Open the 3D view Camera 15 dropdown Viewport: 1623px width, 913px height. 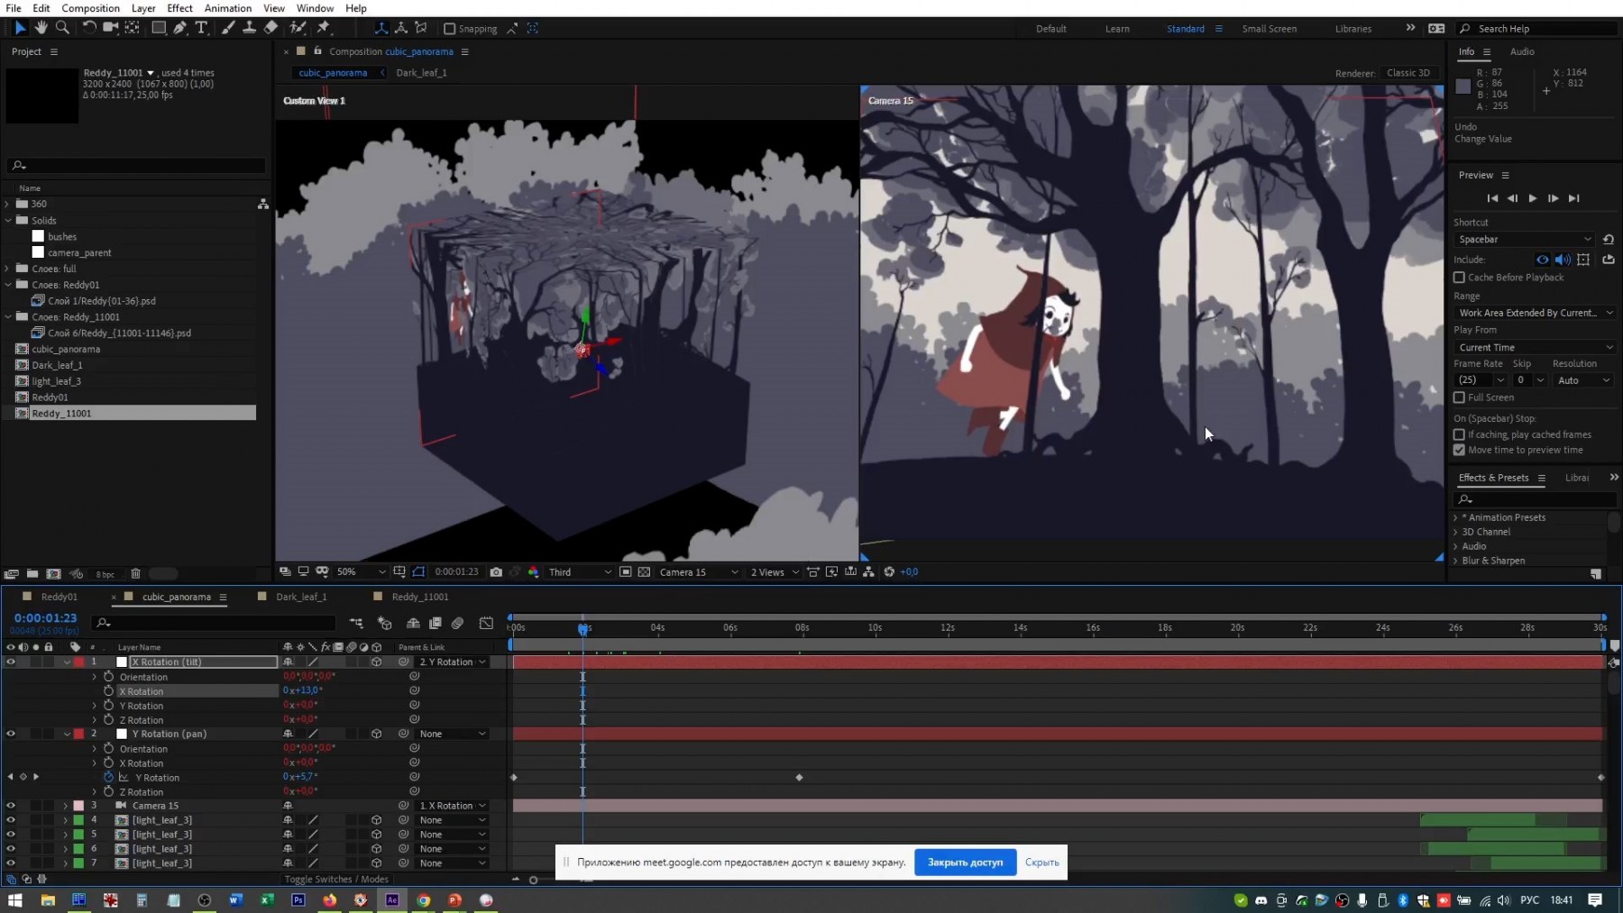[699, 571]
